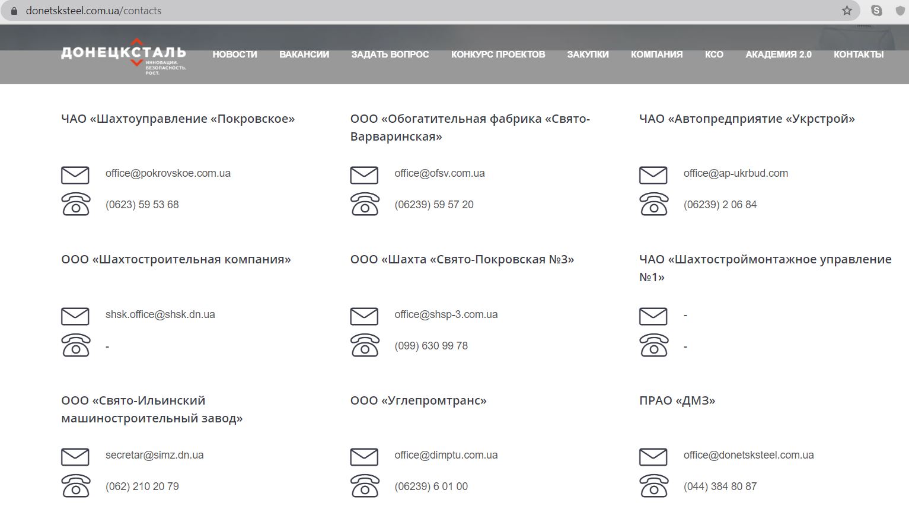
Task: Click heading ООО «Шахта «Свято-Покровская №3»
Action: (463, 259)
